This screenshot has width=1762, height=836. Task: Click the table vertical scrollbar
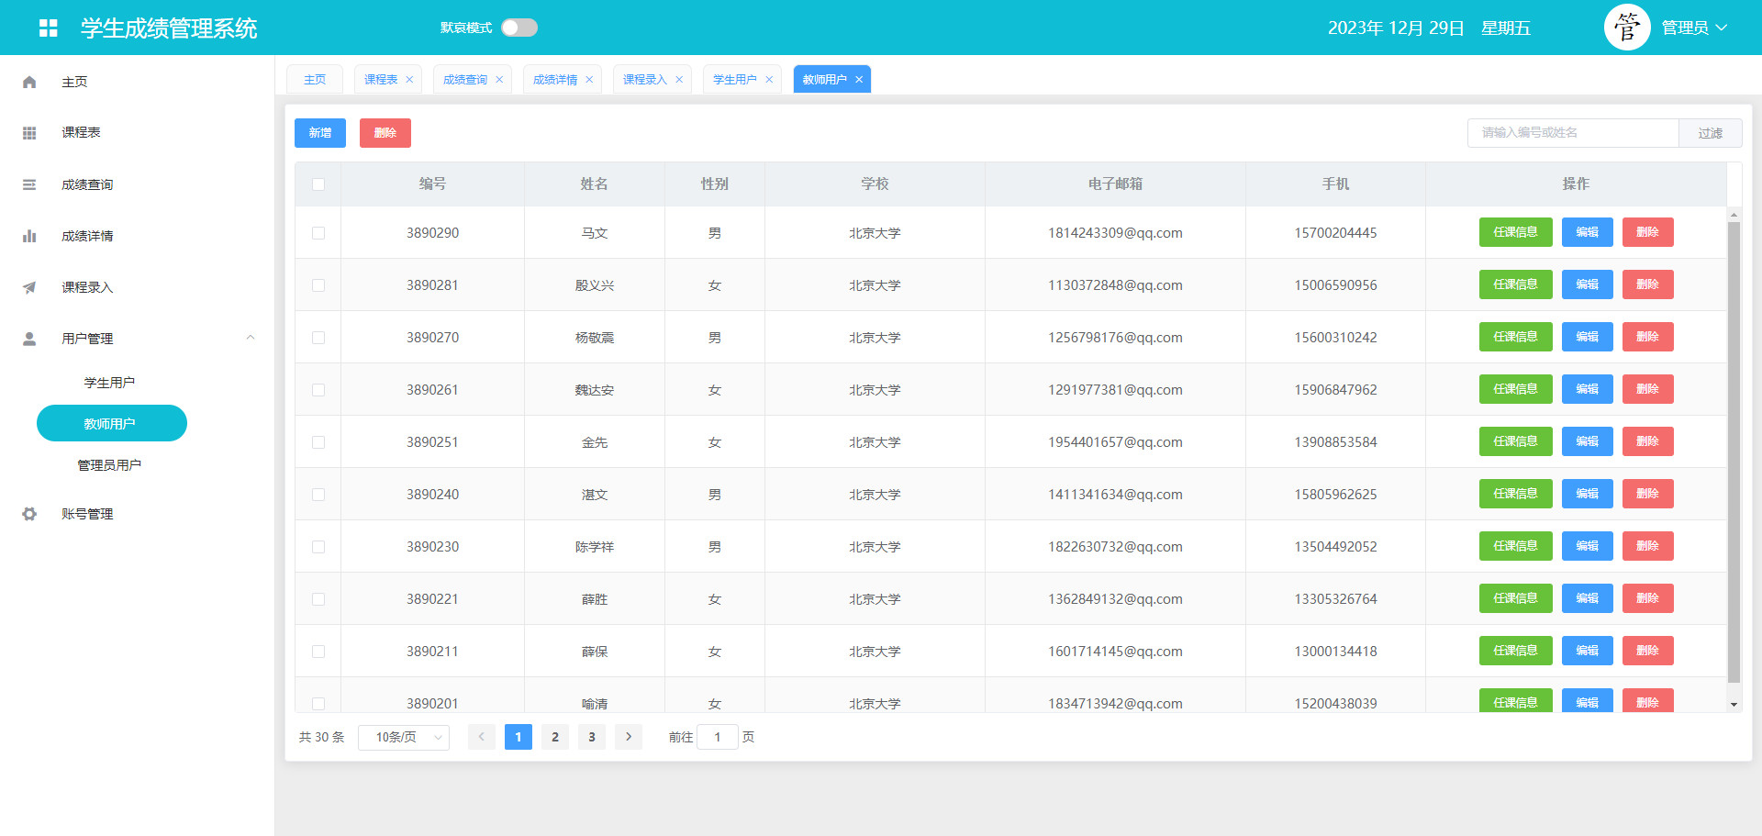(x=1734, y=451)
